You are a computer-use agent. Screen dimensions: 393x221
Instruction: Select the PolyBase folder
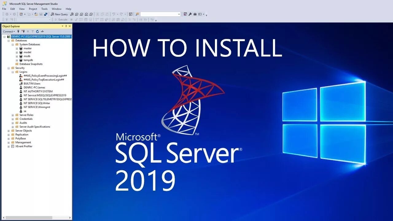click(x=21, y=138)
